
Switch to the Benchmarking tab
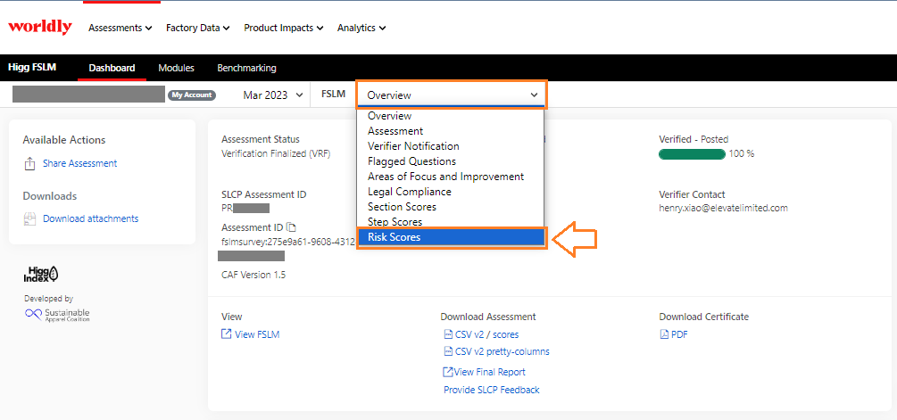246,68
